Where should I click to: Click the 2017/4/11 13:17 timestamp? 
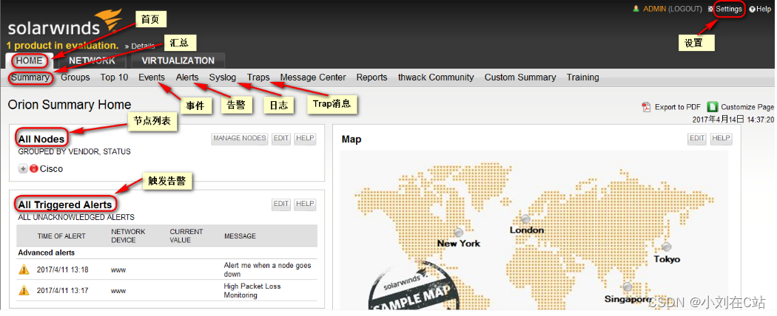pos(62,291)
